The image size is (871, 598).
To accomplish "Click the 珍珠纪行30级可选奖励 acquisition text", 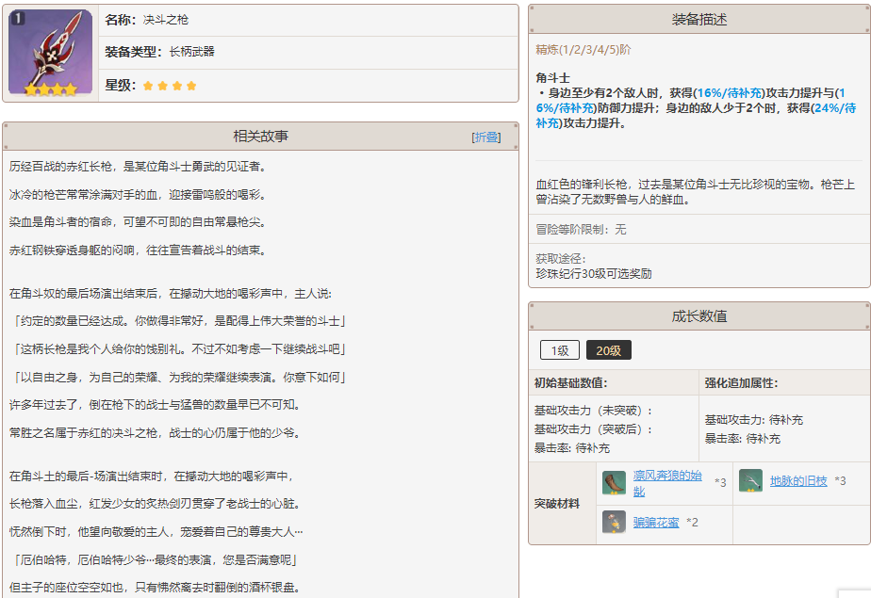I will (593, 273).
